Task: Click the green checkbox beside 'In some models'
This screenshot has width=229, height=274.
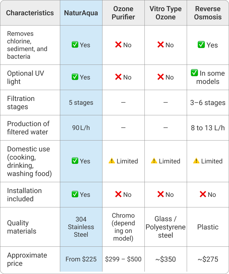Action: click(194, 73)
